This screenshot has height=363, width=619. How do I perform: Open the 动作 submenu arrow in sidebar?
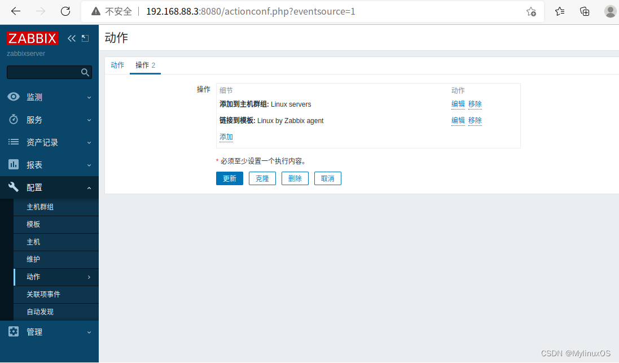click(89, 277)
